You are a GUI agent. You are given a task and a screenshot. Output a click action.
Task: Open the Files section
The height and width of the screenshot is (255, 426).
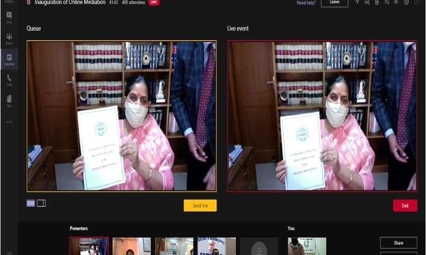(9, 100)
